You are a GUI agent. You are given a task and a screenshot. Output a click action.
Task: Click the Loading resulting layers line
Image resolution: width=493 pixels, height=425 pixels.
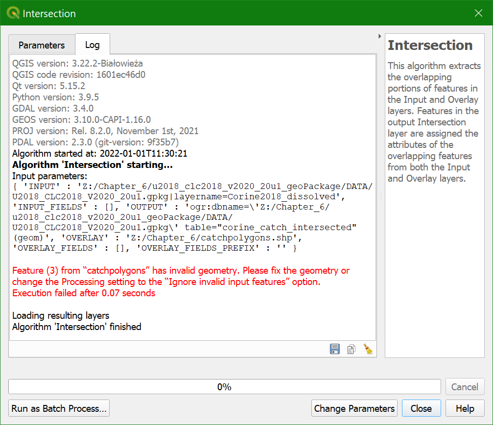(x=61, y=315)
